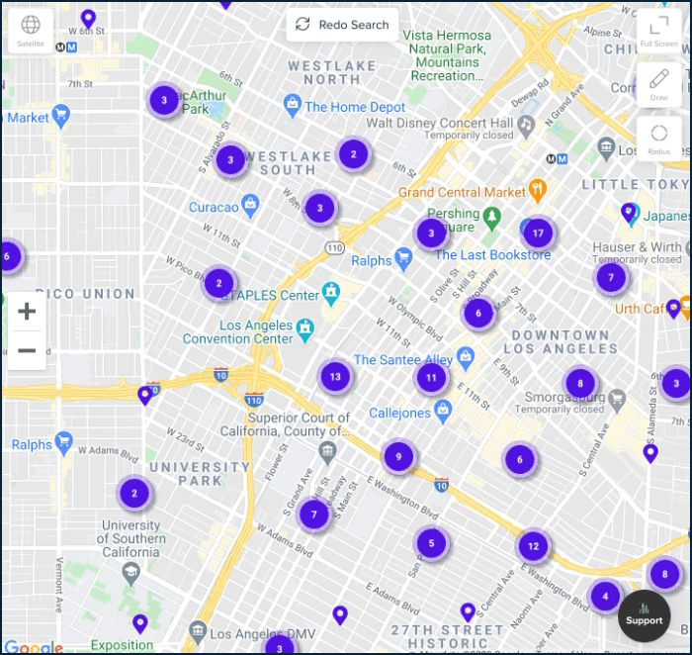Screen dimensions: 692x655
Task: Expand the cluster marker showing 11
Action: point(431,377)
